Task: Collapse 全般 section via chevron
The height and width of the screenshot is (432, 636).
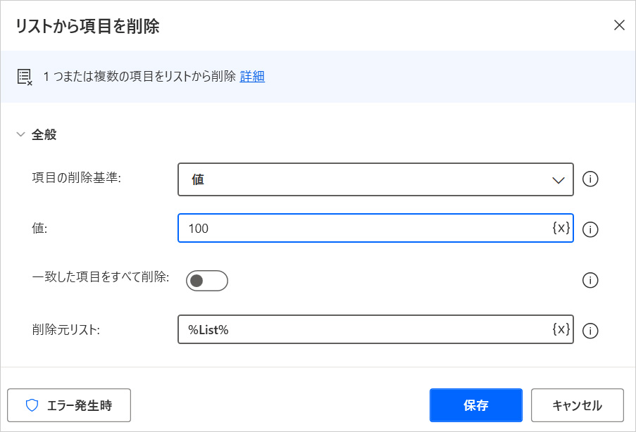Action: tap(20, 135)
